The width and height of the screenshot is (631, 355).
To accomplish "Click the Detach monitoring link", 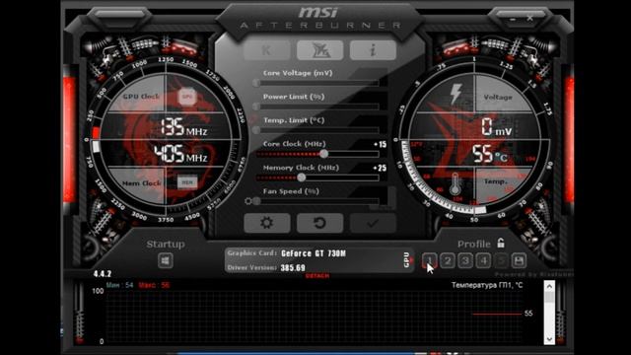I will (x=317, y=276).
